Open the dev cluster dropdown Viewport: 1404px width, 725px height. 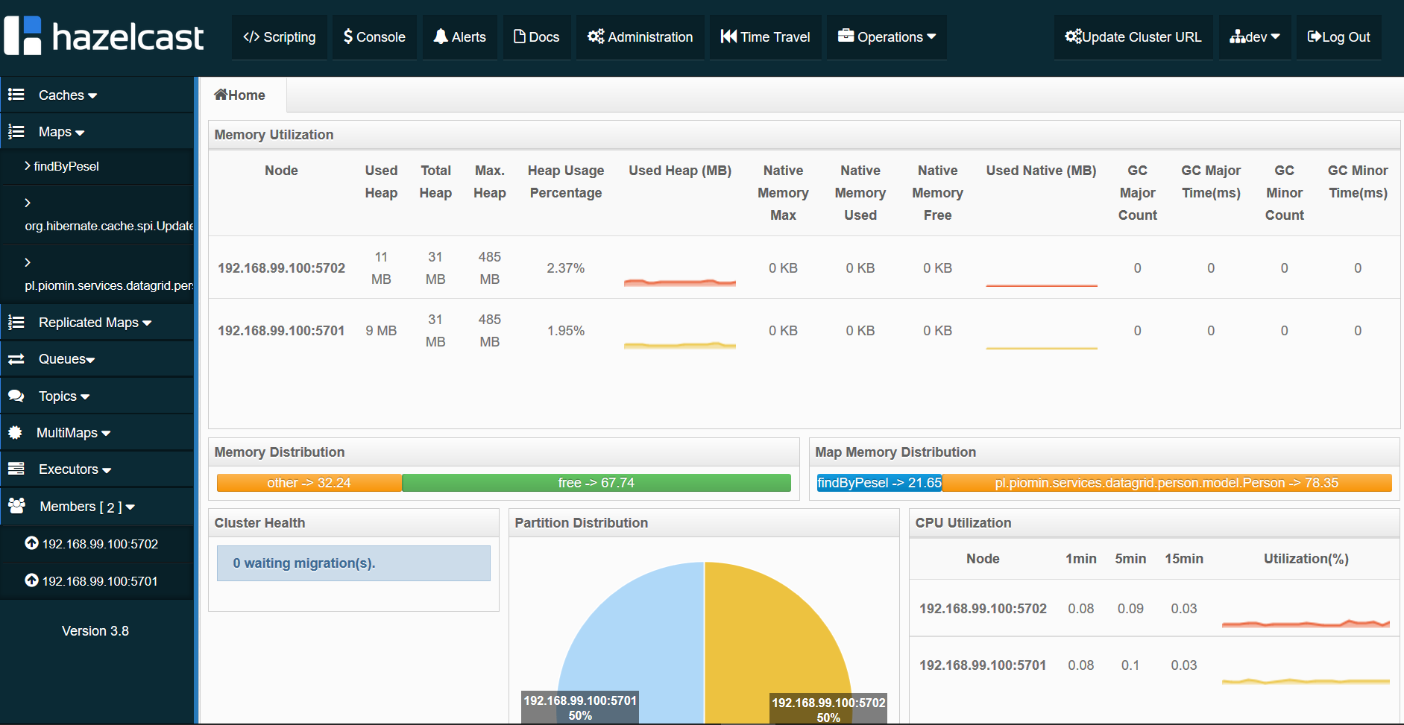coord(1255,37)
